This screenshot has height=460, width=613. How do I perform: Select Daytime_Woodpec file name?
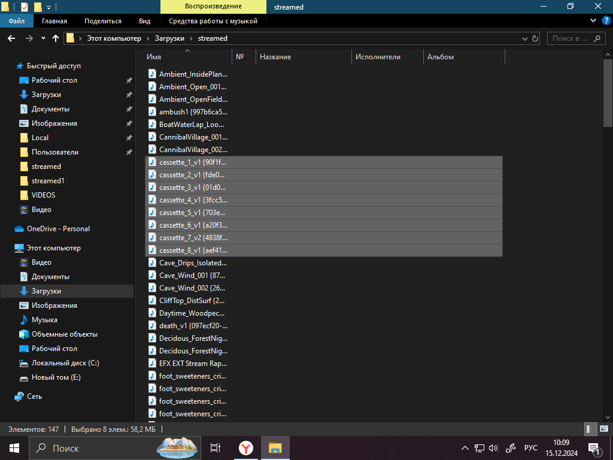(x=192, y=313)
